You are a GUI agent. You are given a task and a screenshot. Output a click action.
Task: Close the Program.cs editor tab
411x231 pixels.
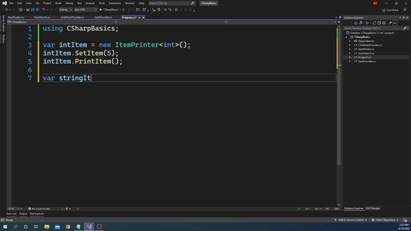pos(143,17)
